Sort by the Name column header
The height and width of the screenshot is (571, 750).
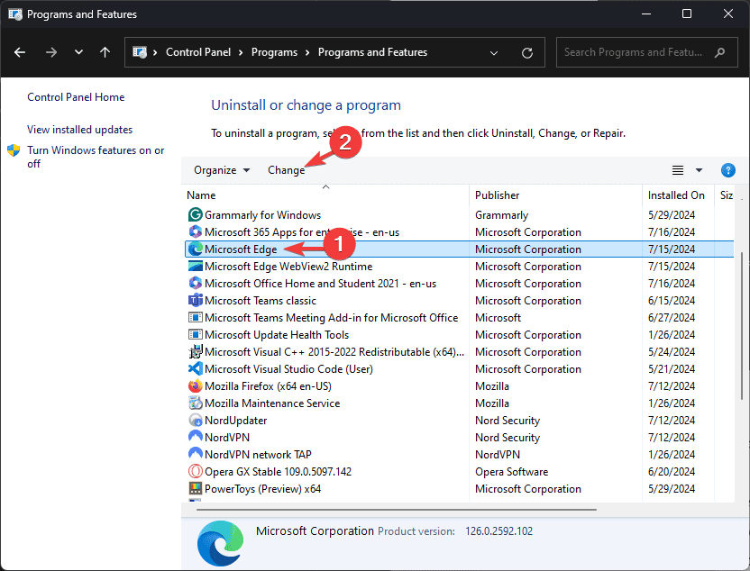[x=201, y=195]
